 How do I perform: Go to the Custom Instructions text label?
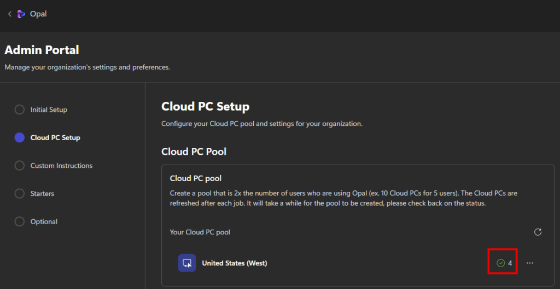[61, 166]
